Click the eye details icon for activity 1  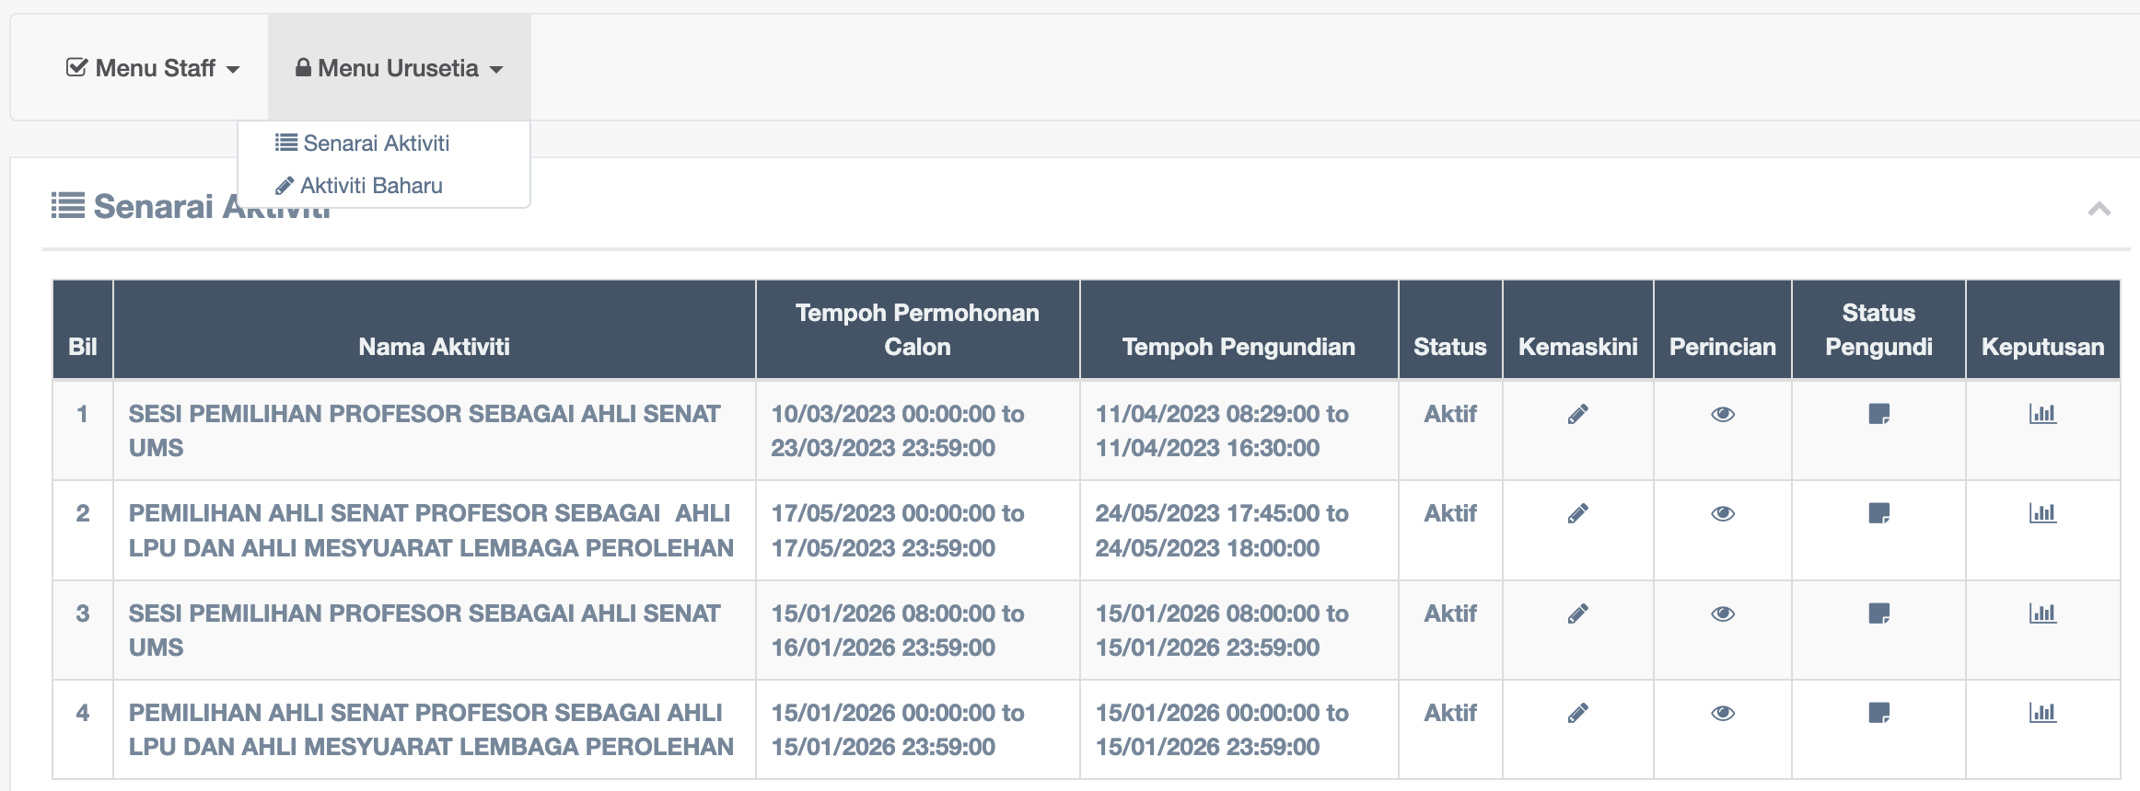tap(1723, 415)
